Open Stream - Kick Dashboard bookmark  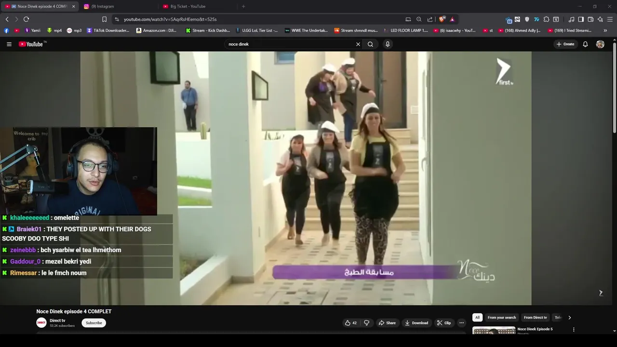click(x=208, y=30)
